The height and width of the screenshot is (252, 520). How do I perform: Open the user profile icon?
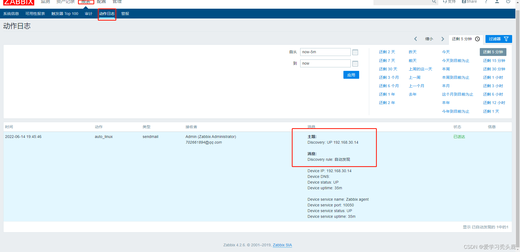pyautogui.click(x=497, y=2)
